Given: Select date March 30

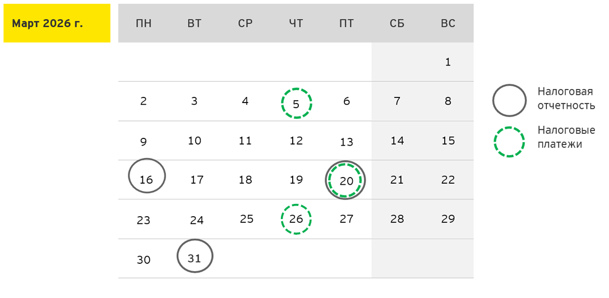Looking at the screenshot, I should tap(144, 260).
